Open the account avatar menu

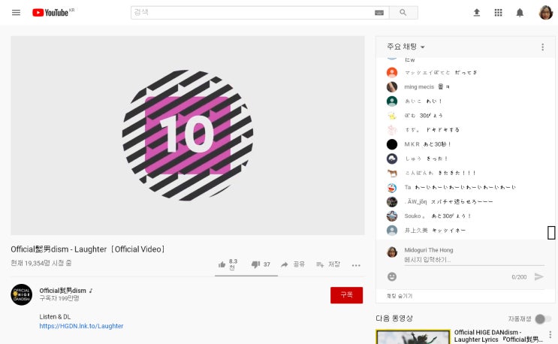coord(545,13)
